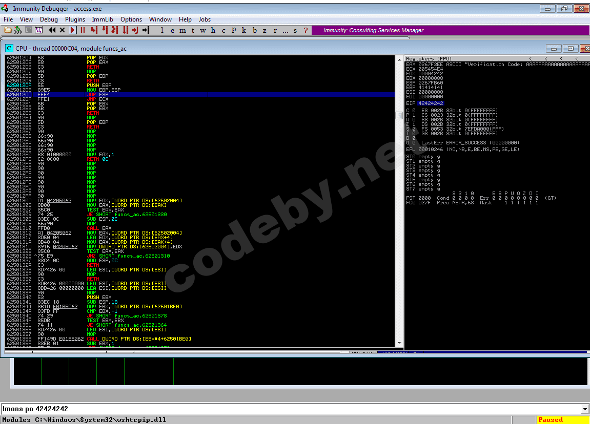Open the command history dropdown arrow
Viewport: 590px width, 424px height.
[x=585, y=409]
